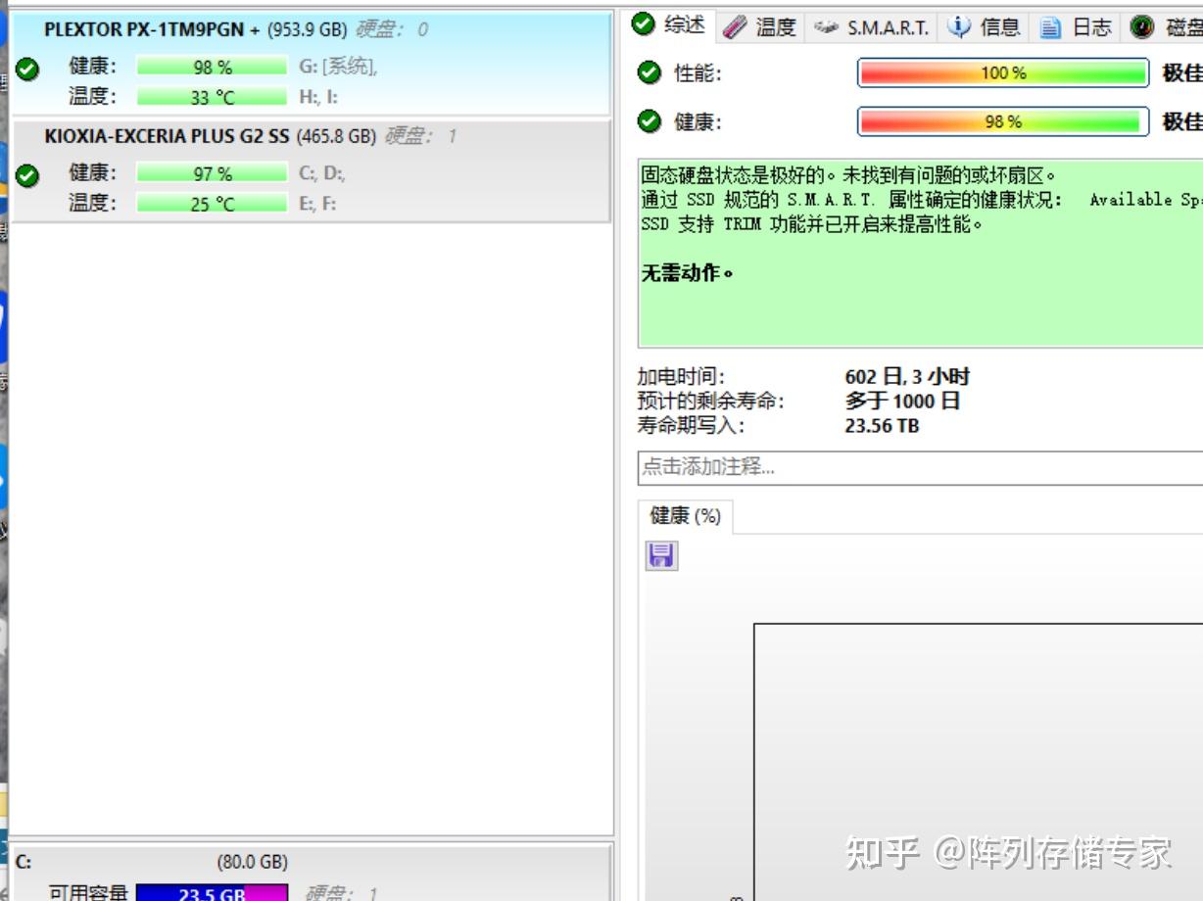Click the PLEXTOR 98 % health bar

point(213,67)
